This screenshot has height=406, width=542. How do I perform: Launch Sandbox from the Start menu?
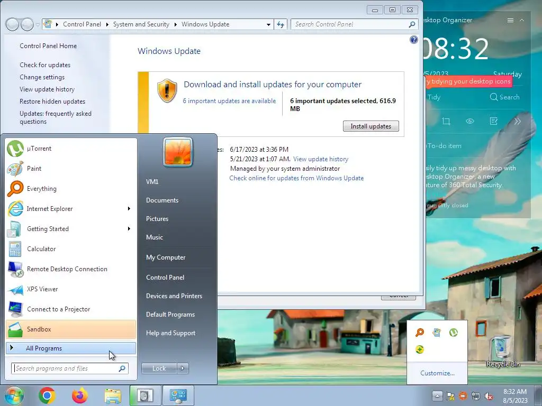point(71,329)
